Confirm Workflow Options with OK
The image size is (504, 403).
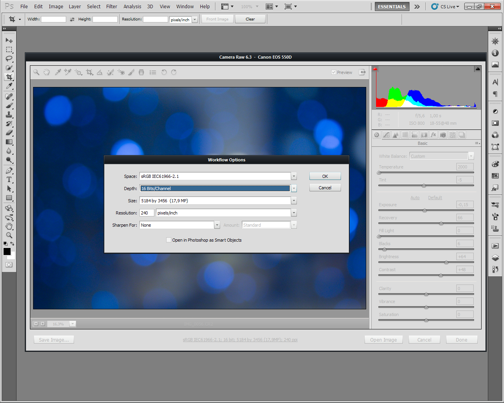tap(325, 176)
